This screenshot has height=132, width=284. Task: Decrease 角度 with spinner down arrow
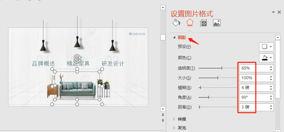[x=271, y=99]
